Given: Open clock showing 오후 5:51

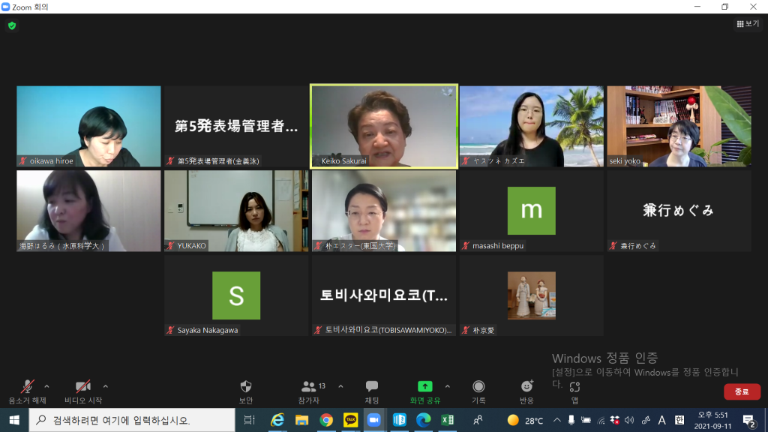Looking at the screenshot, I should [x=713, y=420].
